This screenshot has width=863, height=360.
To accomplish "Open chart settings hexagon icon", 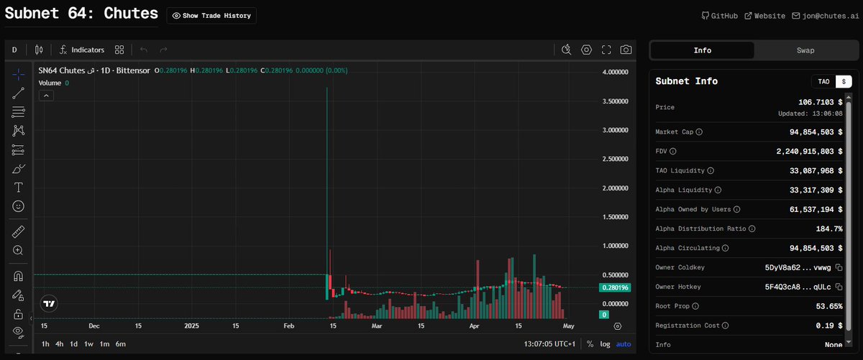I will coord(587,50).
